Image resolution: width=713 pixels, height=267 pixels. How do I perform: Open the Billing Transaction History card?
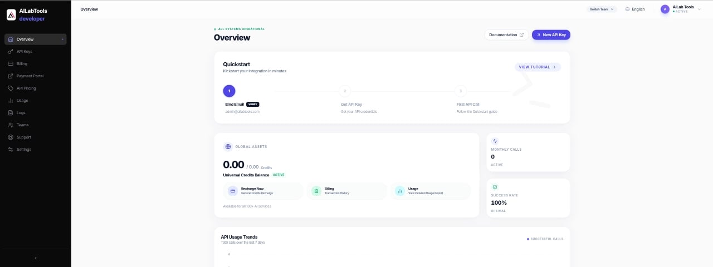click(x=346, y=191)
